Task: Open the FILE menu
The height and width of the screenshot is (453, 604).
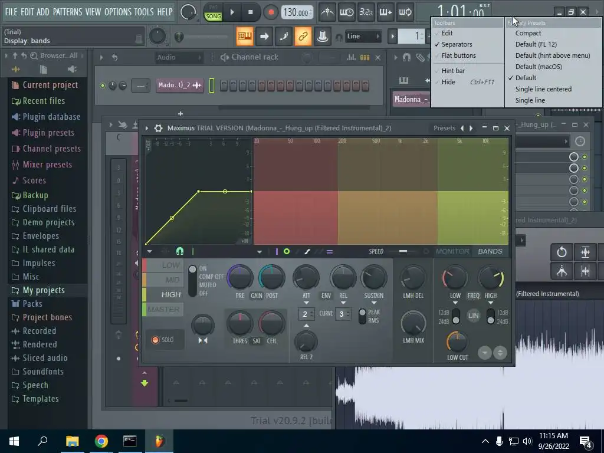Action: 11,12
